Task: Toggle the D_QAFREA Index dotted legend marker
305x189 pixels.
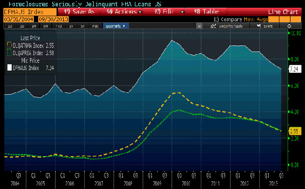Action: [9, 53]
